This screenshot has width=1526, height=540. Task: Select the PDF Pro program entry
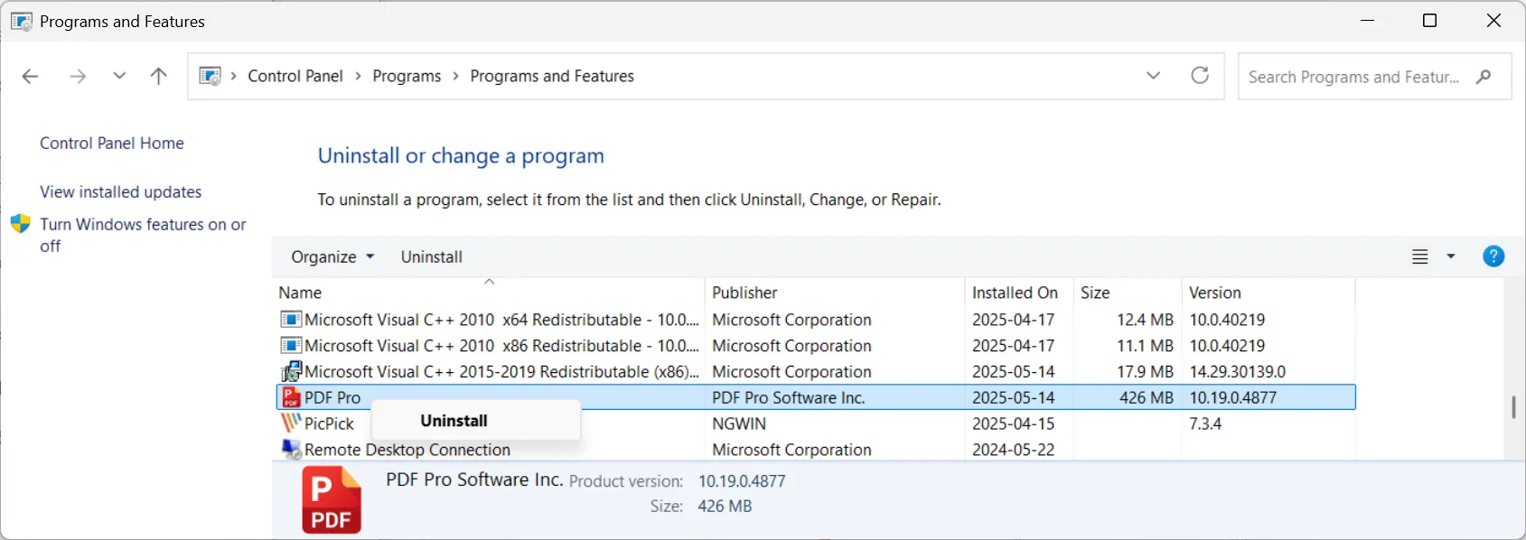pos(816,397)
